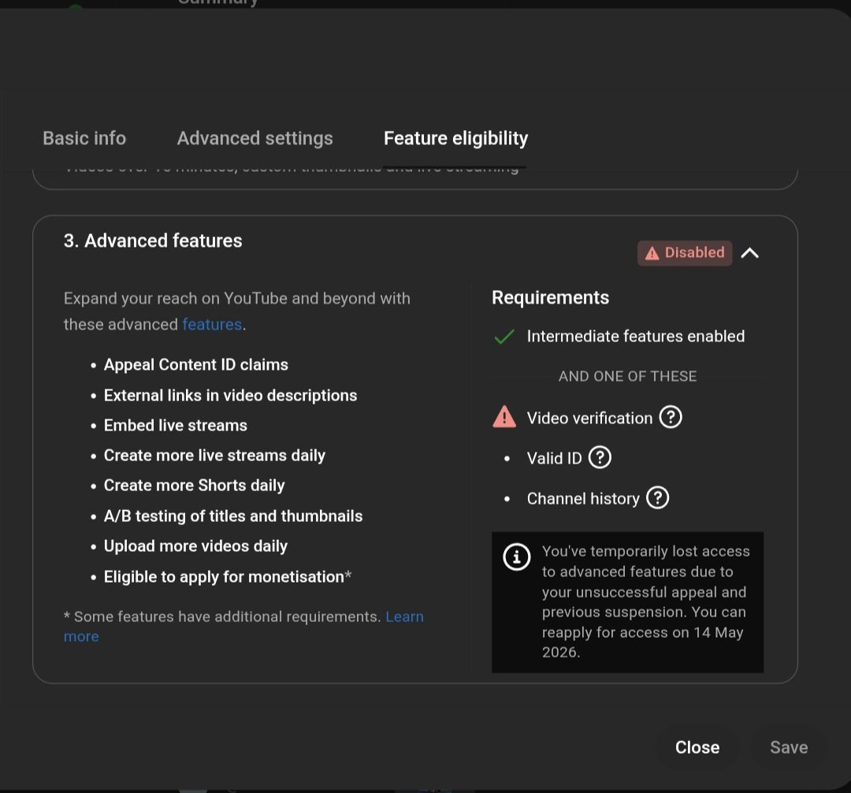851x793 pixels.
Task: Click help icon next to Video verification
Action: [x=671, y=418]
